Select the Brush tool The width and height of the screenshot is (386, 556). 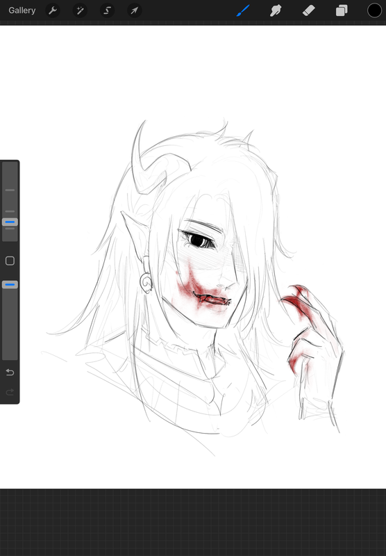click(243, 10)
